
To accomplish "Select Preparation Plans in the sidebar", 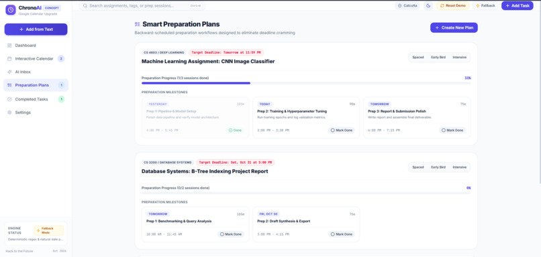I will (36, 85).
